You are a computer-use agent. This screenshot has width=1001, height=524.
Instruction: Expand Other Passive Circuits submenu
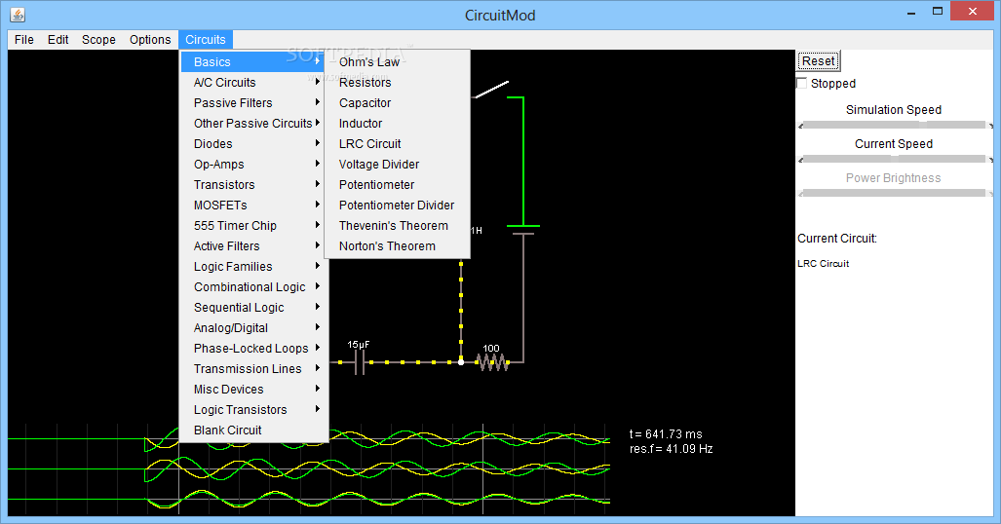(253, 123)
